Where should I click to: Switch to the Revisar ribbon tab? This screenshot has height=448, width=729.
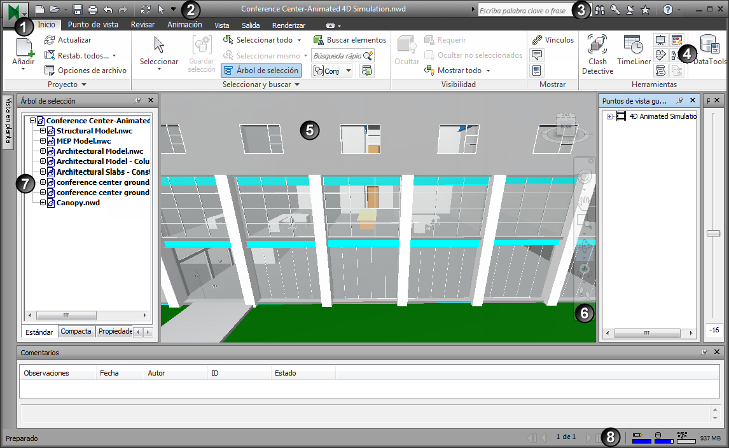[x=142, y=25]
